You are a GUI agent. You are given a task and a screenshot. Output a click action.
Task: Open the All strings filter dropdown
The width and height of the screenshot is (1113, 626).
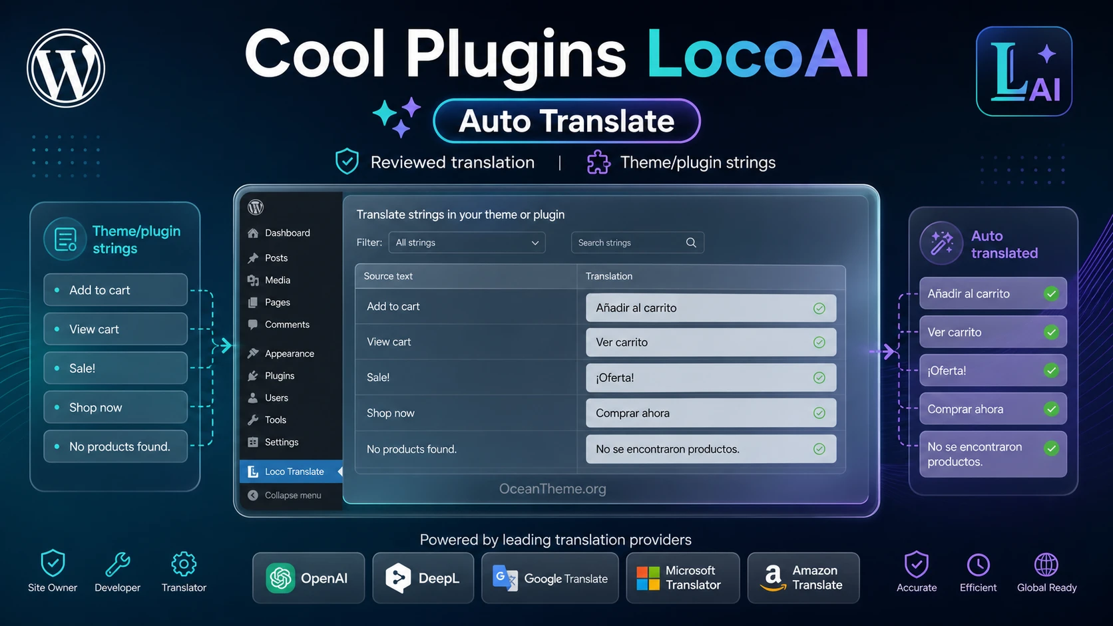pos(467,243)
